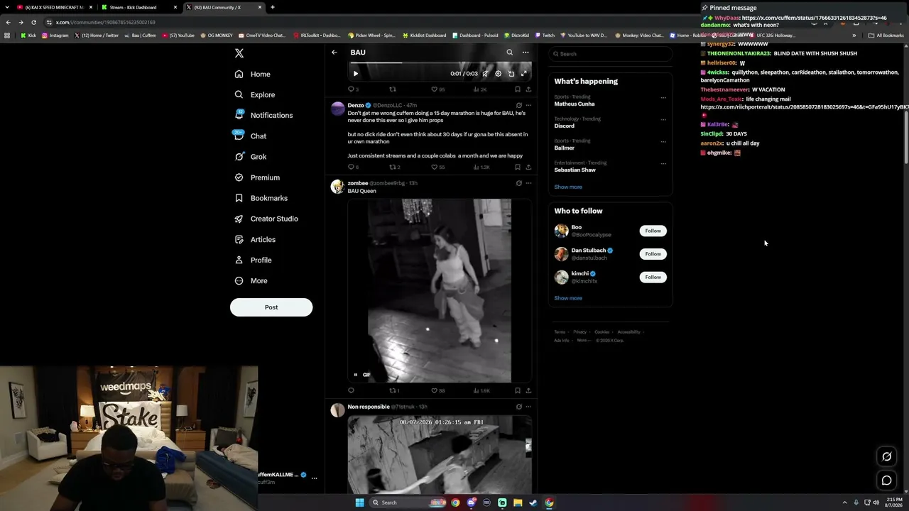Open more options on Denzo's post
Viewport: 909px width, 511px height.
click(x=528, y=105)
